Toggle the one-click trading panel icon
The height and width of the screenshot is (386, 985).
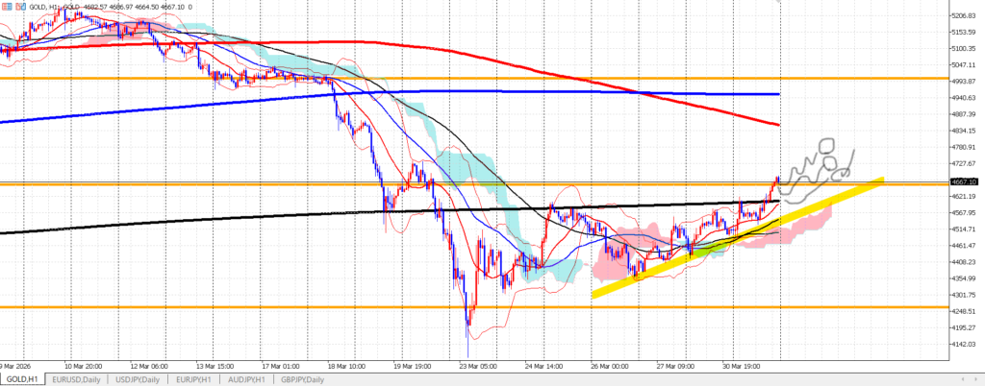tap(5, 7)
